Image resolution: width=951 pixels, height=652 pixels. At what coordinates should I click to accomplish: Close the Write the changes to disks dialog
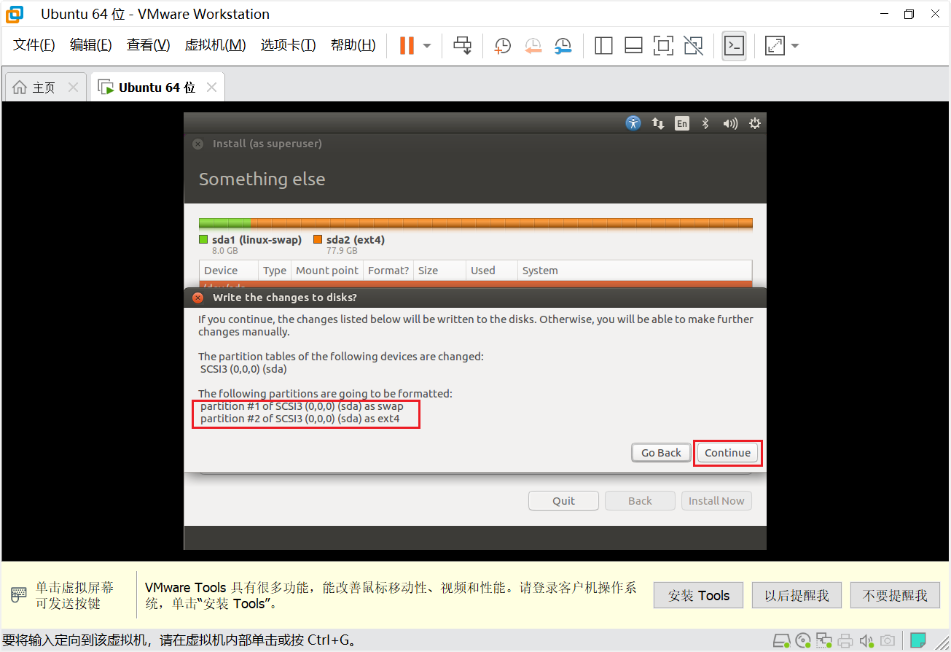[197, 298]
